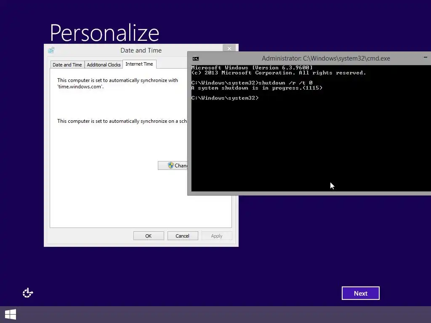Click the Date and Time dialog title icon
The image size is (431, 323).
coord(51,50)
